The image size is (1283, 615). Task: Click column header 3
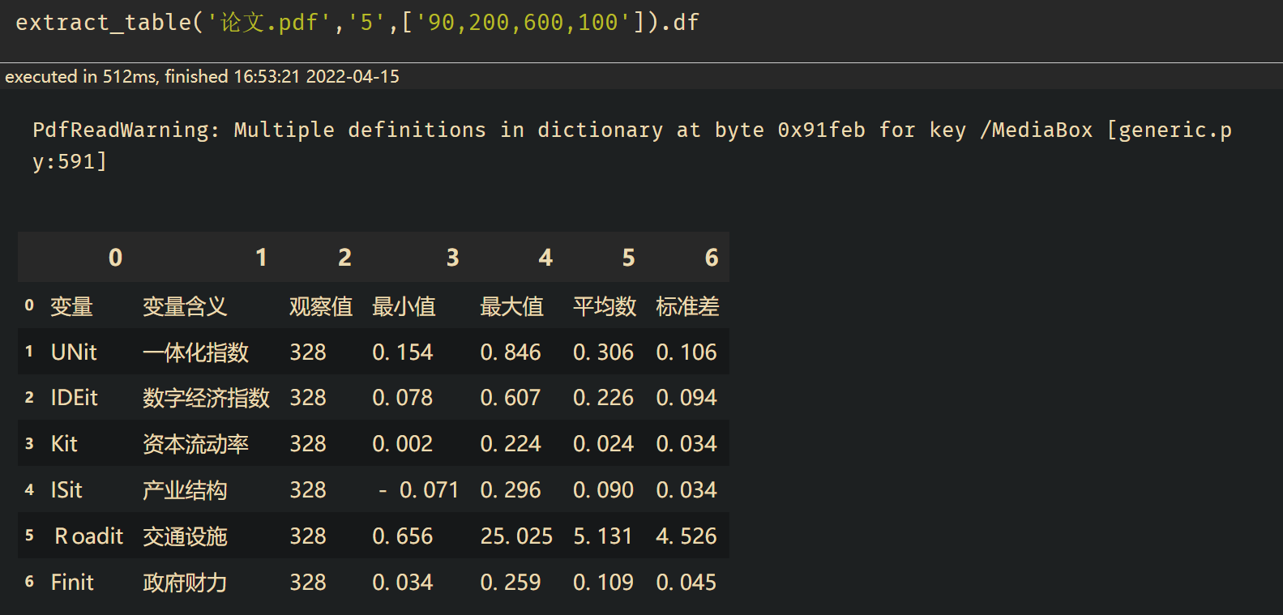point(452,258)
